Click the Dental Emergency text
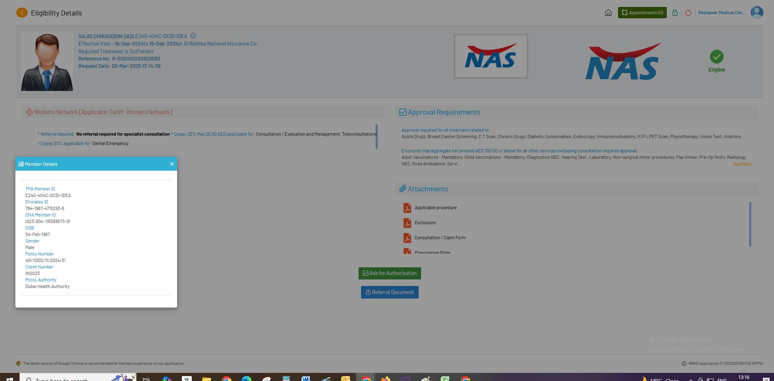 coord(110,143)
